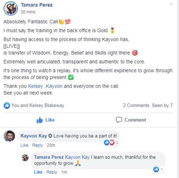Image resolution: width=179 pixels, height=178 pixels.
Task: Inspect the admin shield badge beside Kayvon Kay
Action: click(50, 136)
